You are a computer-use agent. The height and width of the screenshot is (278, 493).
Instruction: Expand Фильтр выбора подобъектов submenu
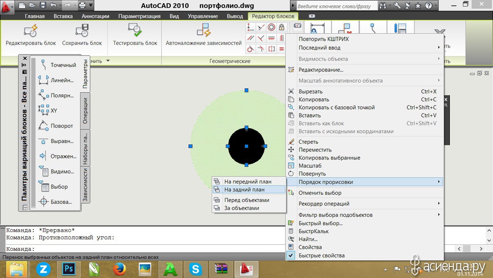(365, 215)
